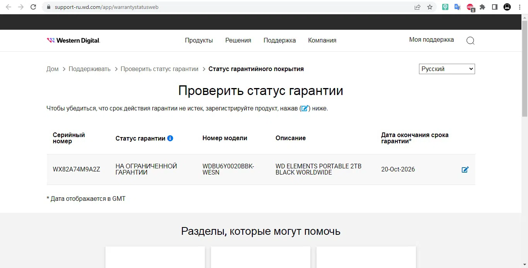Open the Chrome three-dot menu
528x268 pixels.
(519, 7)
